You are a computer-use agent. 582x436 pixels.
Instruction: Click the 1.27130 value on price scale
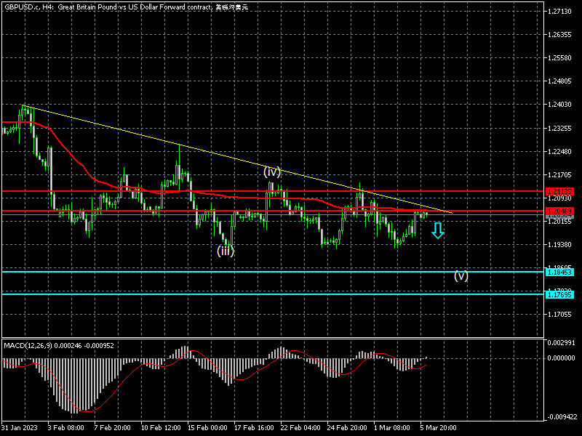tap(562, 12)
